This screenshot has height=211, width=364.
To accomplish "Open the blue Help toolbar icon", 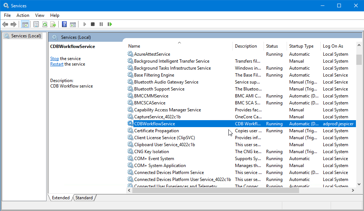I will 64,24.
